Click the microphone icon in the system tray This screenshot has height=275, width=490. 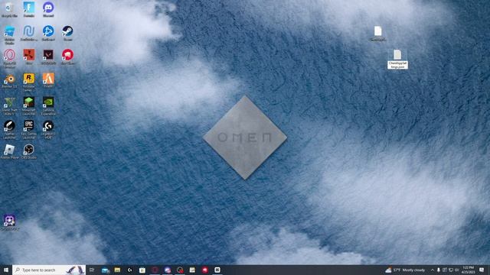click(x=439, y=270)
